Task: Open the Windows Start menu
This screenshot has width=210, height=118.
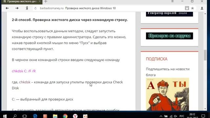Action: (x=5, y=116)
